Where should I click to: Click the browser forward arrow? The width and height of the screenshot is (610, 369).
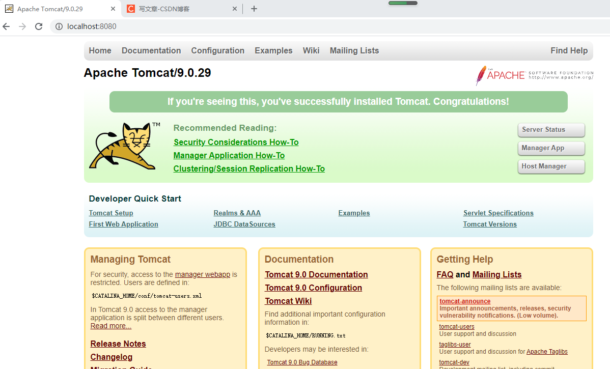click(22, 26)
